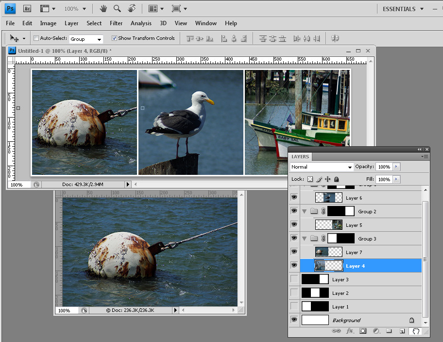Align top edges of layers
Viewport: 443px width, 342px height.
click(190, 38)
